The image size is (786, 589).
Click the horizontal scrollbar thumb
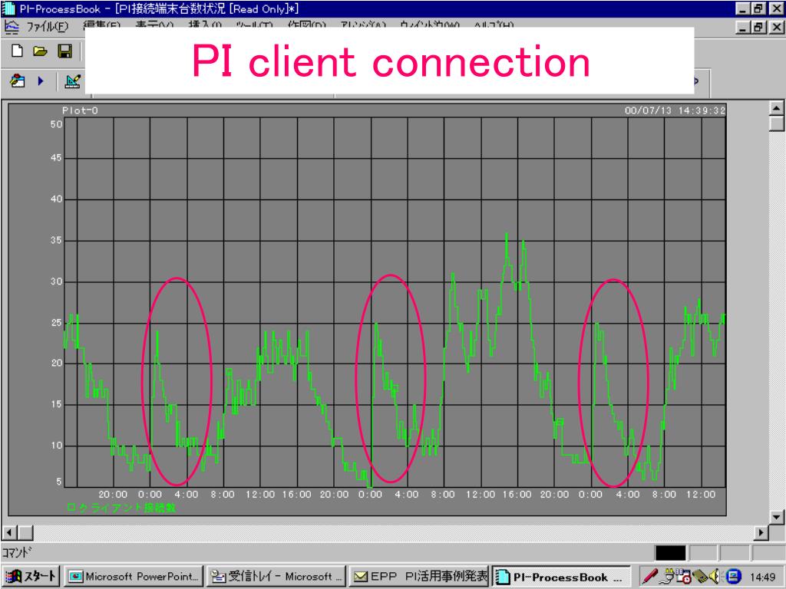point(25,532)
